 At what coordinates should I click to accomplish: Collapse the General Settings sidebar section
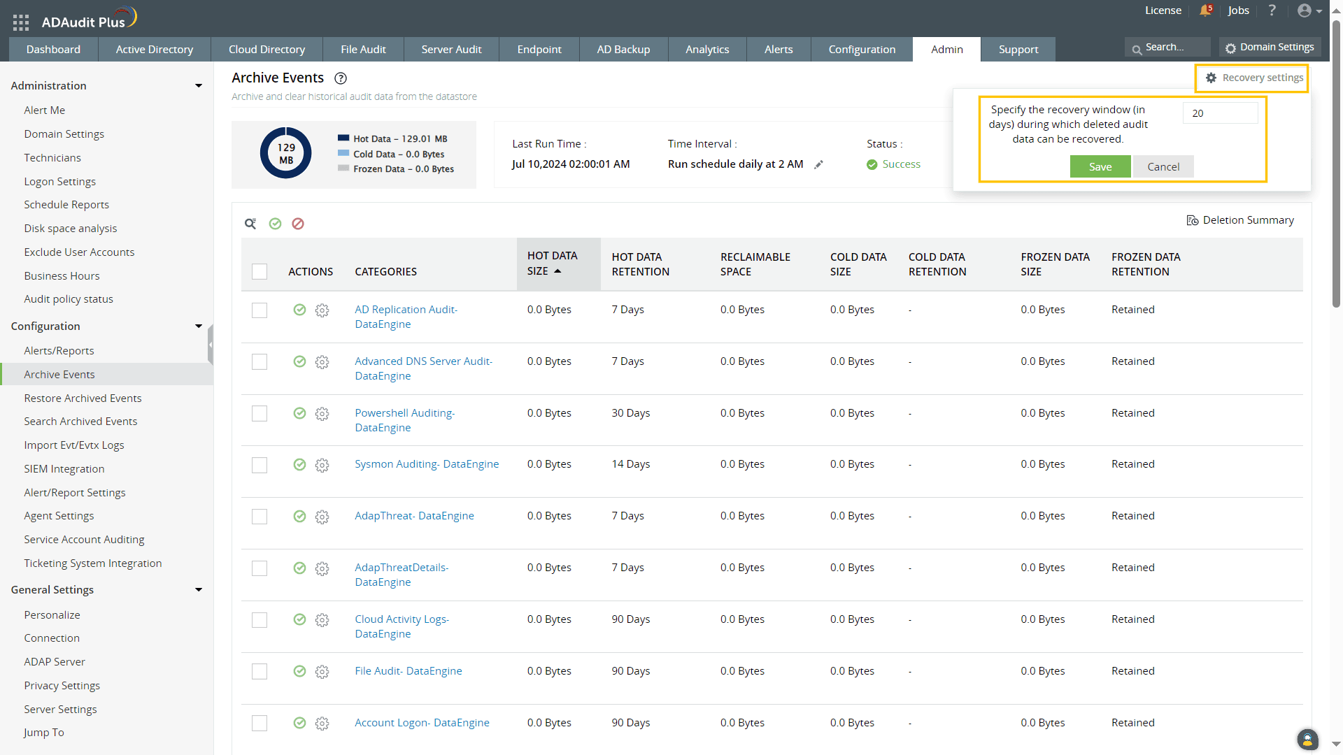[x=199, y=590]
